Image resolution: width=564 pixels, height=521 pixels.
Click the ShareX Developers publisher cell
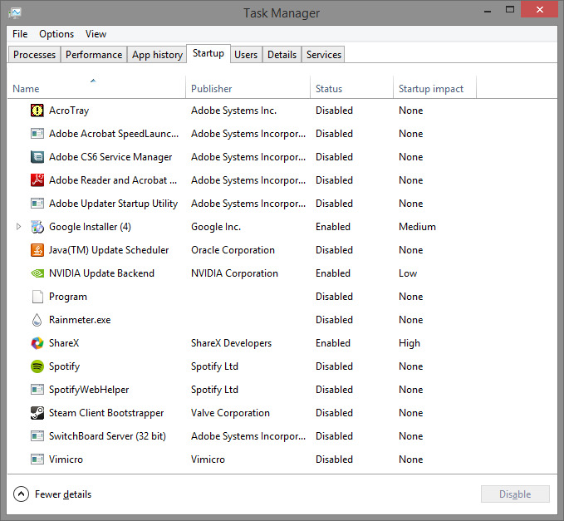tap(231, 343)
